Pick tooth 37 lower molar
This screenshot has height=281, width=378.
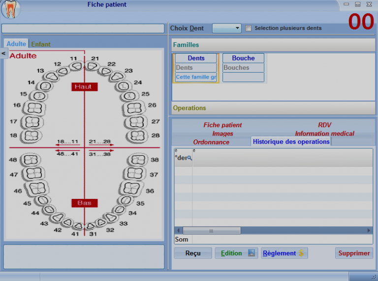coord(135,174)
